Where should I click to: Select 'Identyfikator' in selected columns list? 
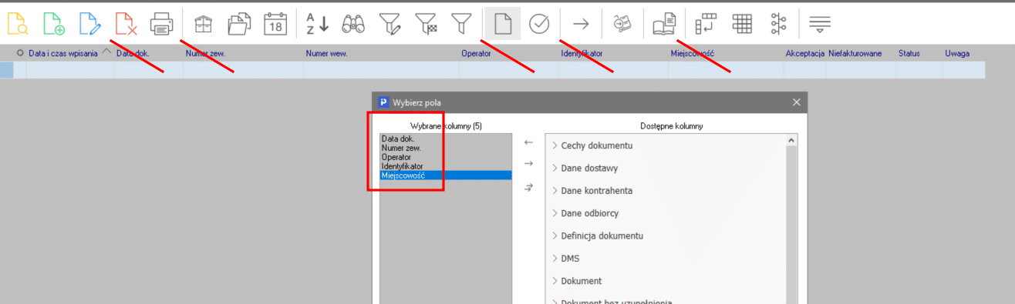tap(446, 166)
